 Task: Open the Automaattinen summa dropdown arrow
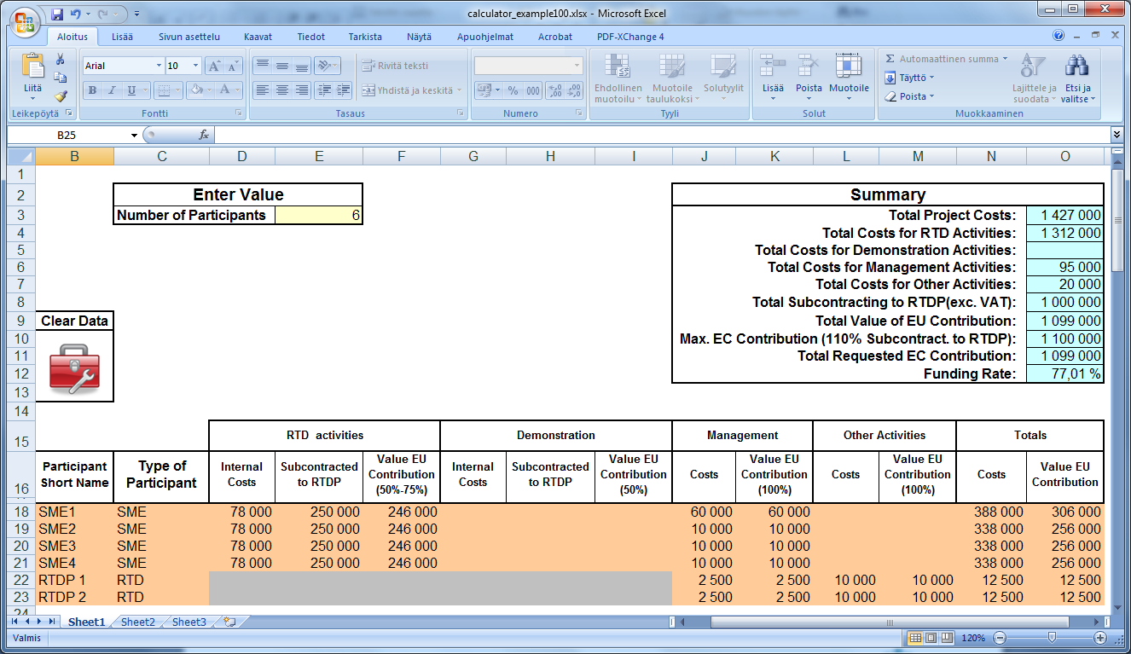coord(1005,59)
